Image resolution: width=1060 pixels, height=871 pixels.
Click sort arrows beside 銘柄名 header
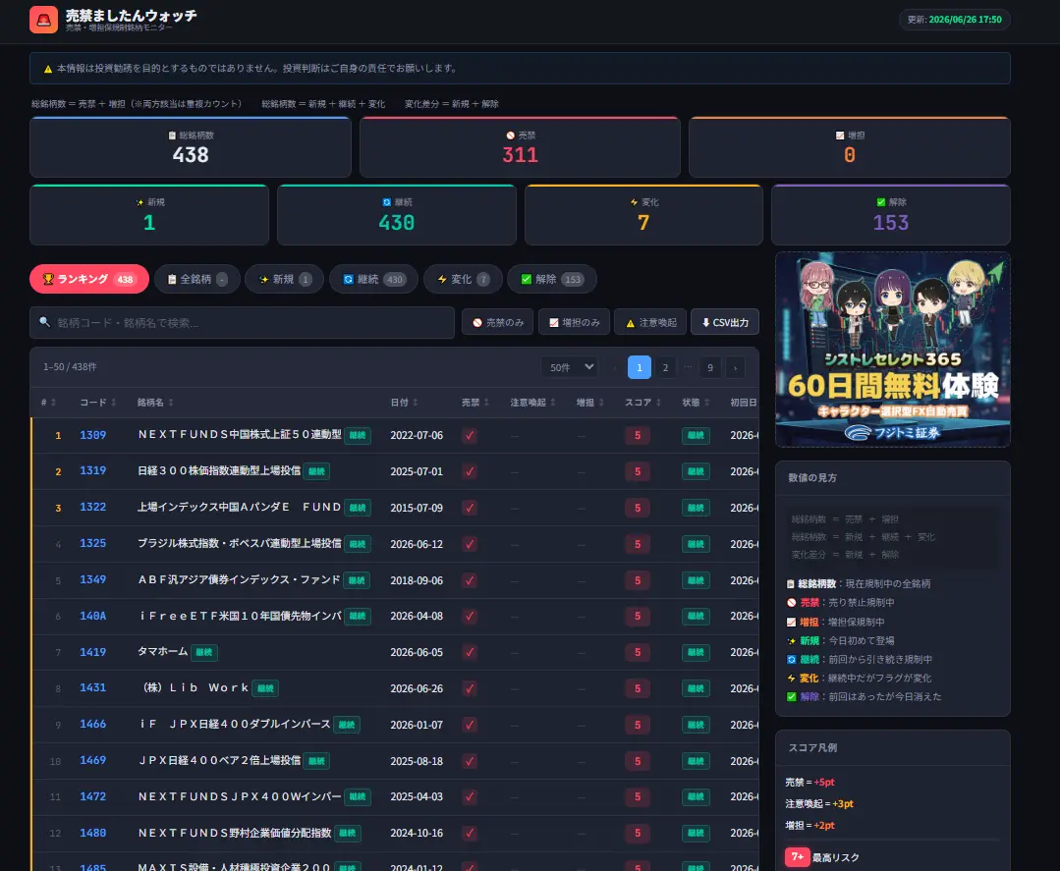pyautogui.click(x=171, y=403)
